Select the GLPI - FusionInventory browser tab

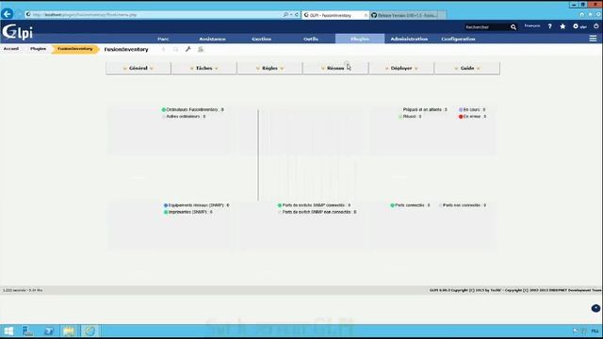tap(334, 15)
